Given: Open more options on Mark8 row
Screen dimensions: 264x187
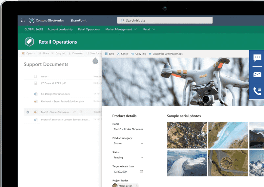Looking at the screenshot, I should click(87, 112).
